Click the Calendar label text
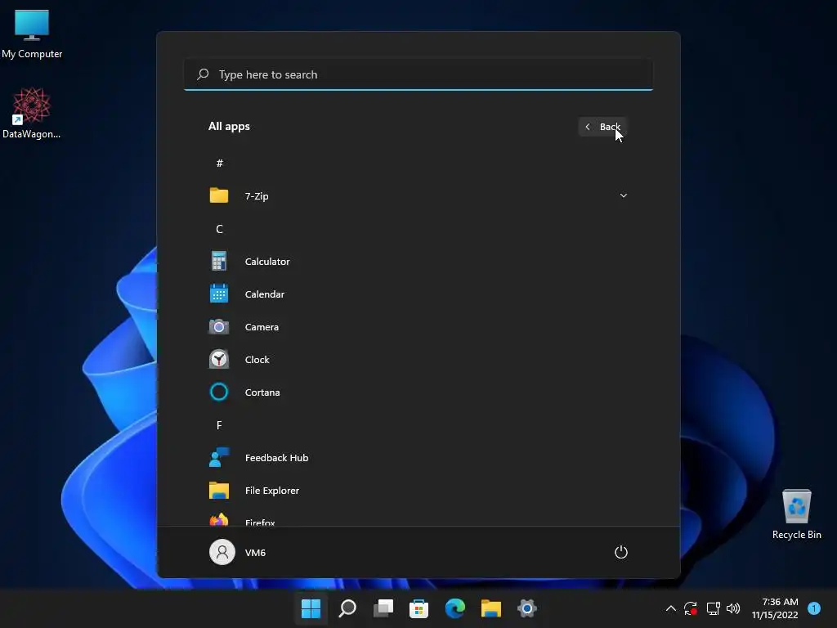Screen dimensions: 837x628 tap(265, 294)
